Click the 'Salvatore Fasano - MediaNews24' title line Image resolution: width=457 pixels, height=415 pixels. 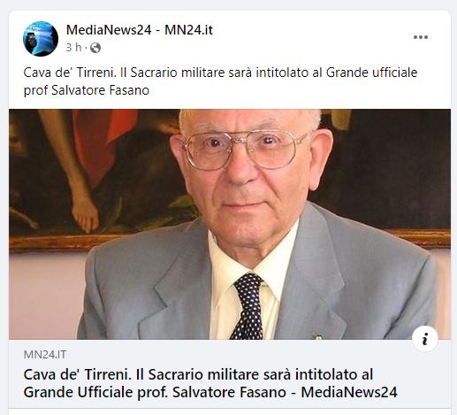(x=285, y=392)
